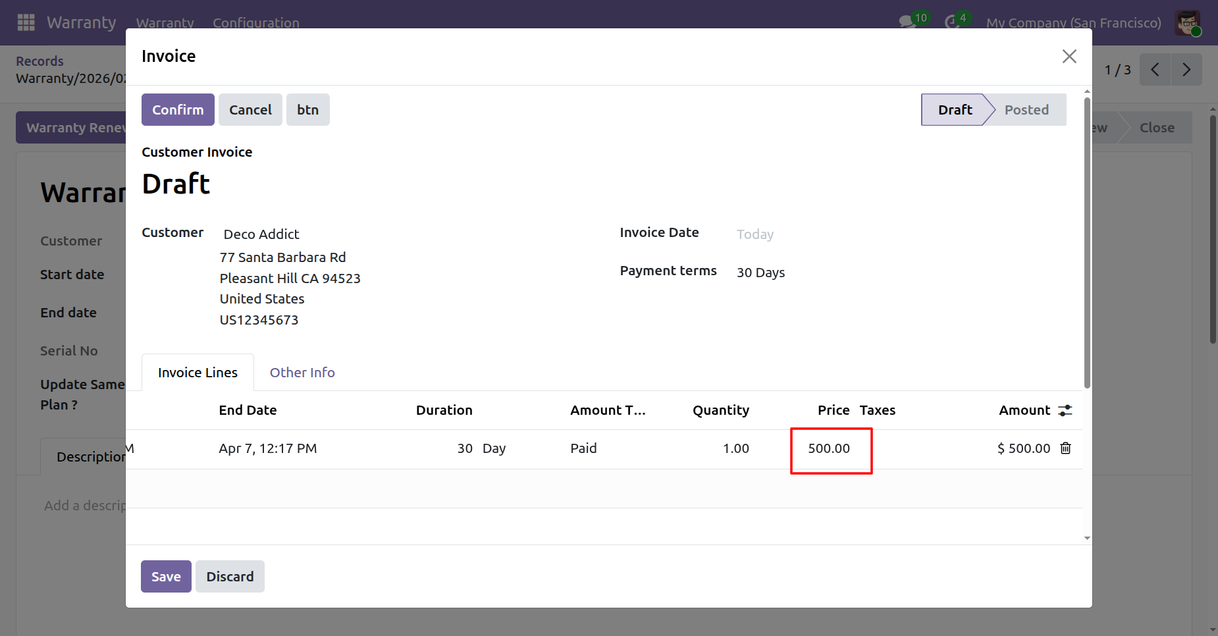Screen dimensions: 1218x636
Task: Switch to the Other Info tab
Action: point(302,373)
